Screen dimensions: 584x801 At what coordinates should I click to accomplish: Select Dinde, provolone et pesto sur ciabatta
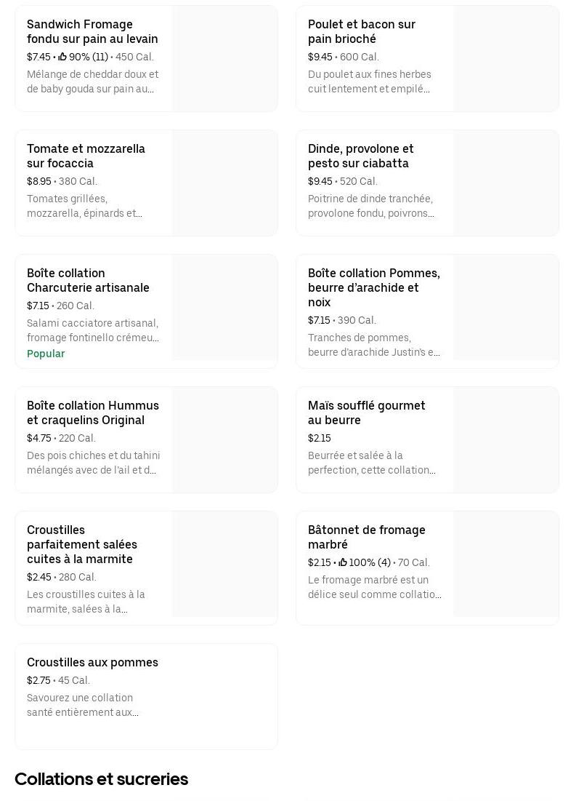[361, 156]
